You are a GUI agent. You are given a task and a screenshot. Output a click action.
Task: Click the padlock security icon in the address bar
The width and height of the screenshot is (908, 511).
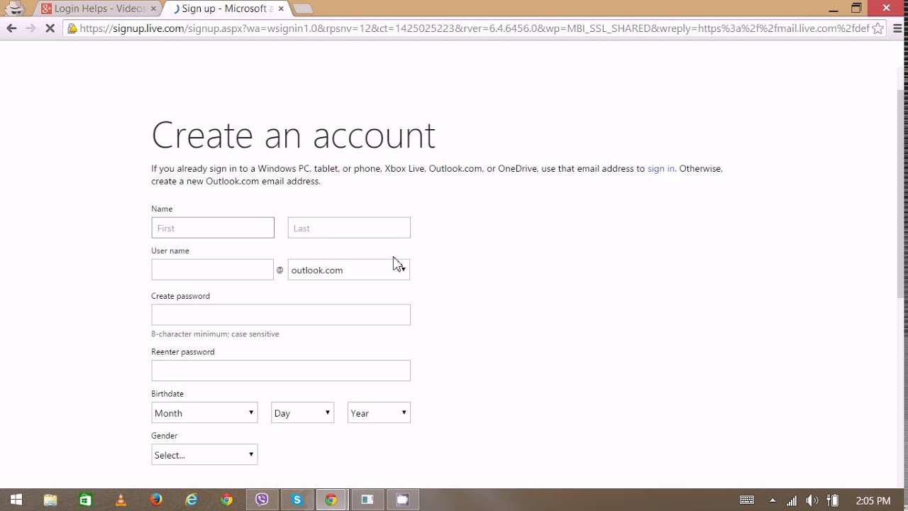coord(72,28)
